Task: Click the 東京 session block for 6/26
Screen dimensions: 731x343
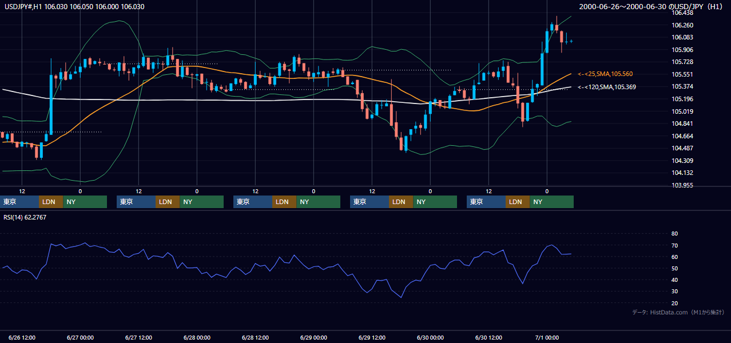Action: (19, 202)
